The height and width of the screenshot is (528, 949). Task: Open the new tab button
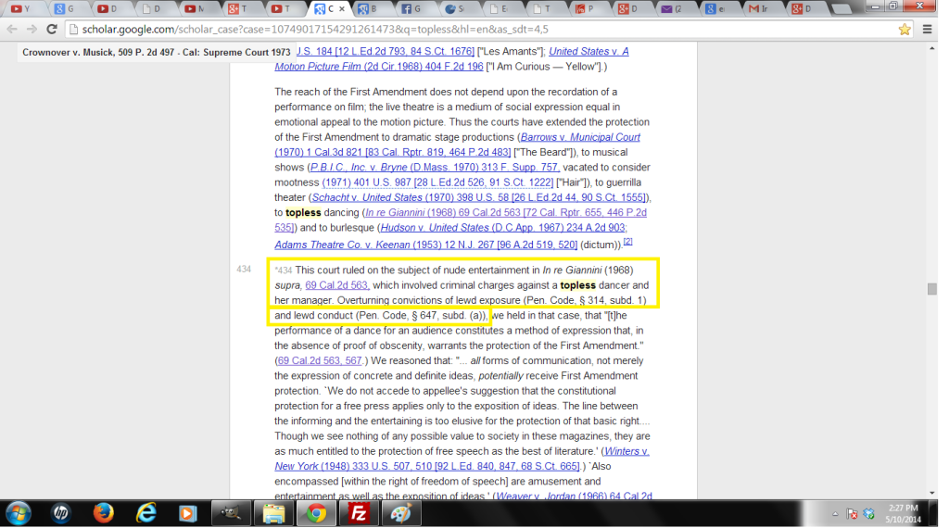click(841, 8)
